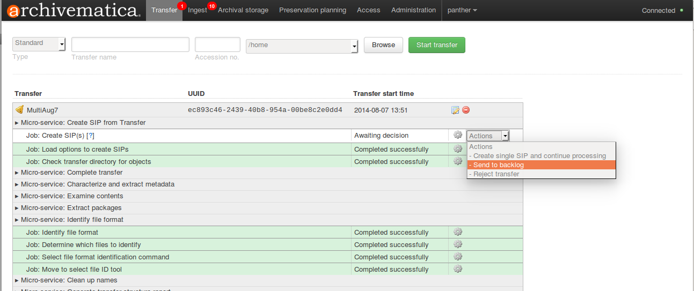694x291 pixels.
Task: Open the Standard transfer type dropdown
Action: 39,44
